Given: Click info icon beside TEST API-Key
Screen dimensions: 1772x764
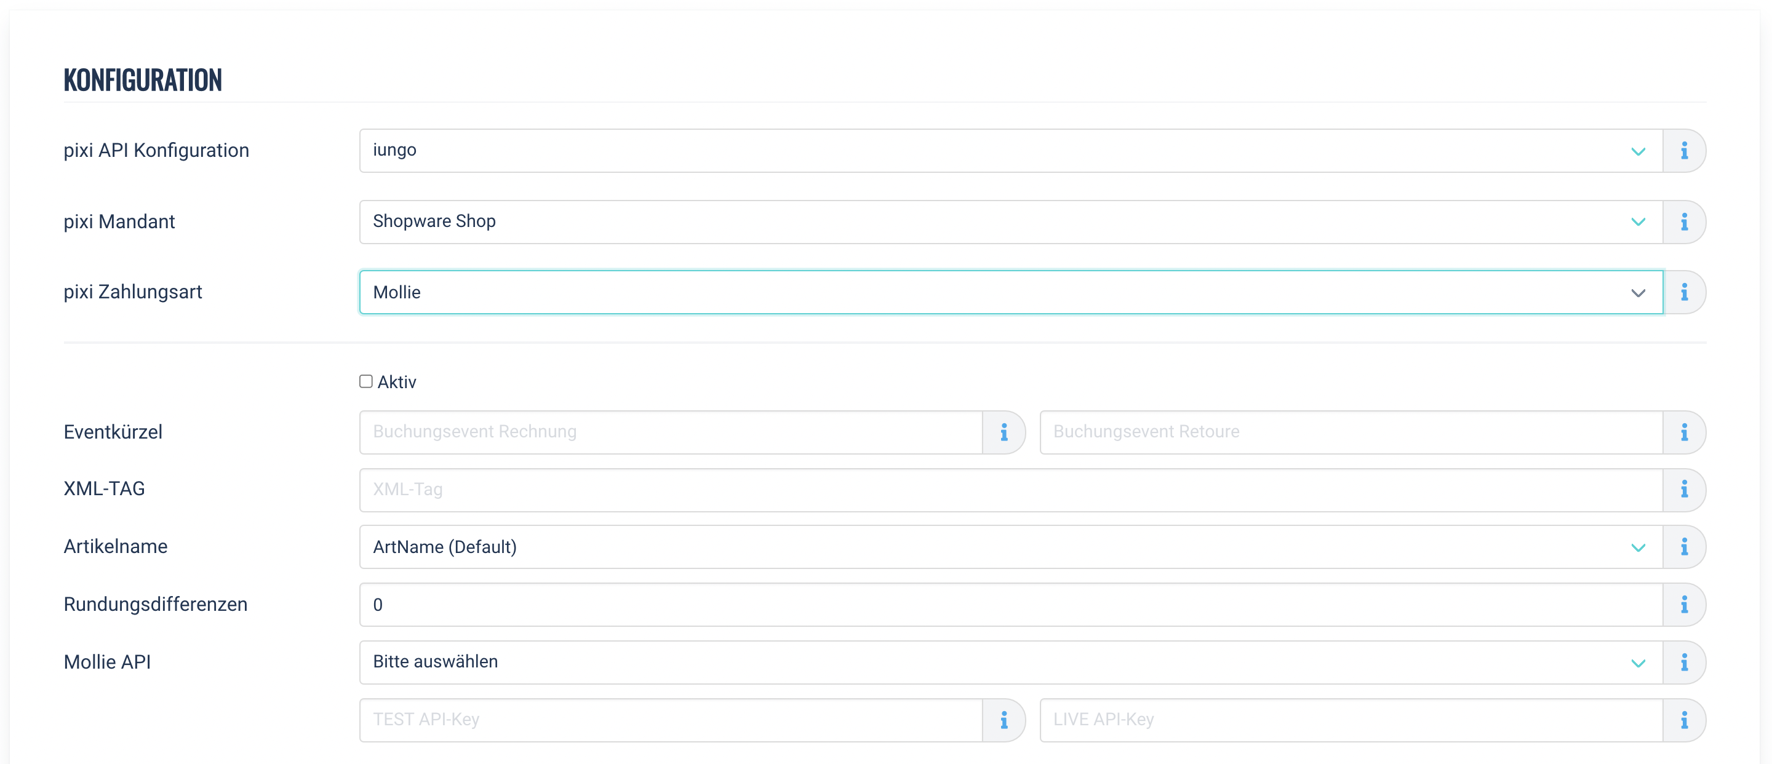Looking at the screenshot, I should (1004, 721).
